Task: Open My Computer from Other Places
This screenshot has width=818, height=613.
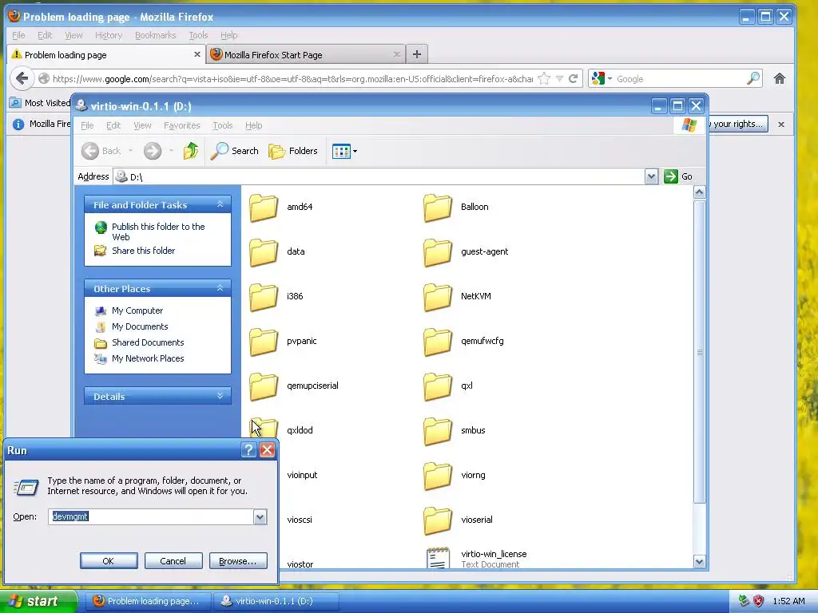Action: click(137, 310)
